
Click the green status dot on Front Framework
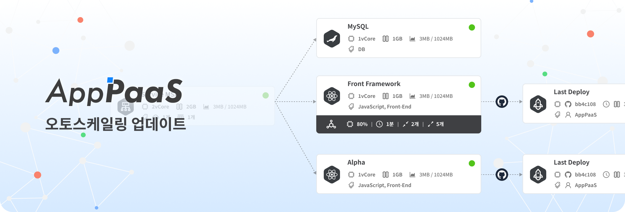point(472,85)
